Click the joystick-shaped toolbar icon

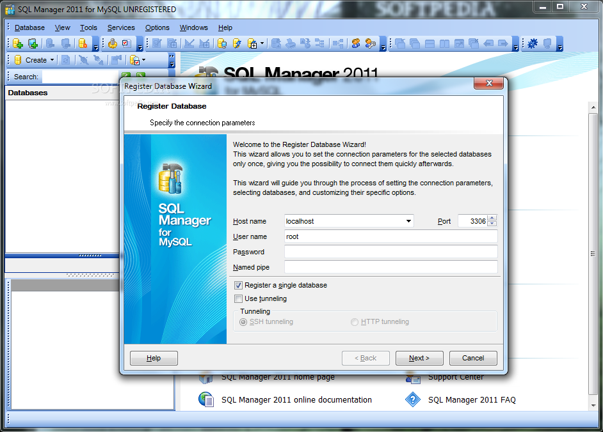[x=112, y=43]
